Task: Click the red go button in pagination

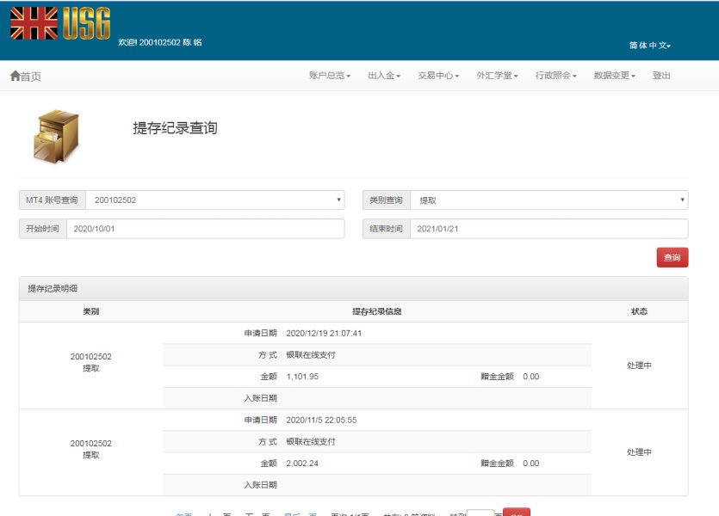Action: click(x=516, y=513)
